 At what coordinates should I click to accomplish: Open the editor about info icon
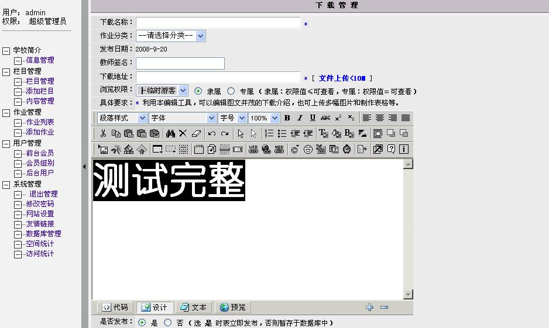click(x=404, y=149)
